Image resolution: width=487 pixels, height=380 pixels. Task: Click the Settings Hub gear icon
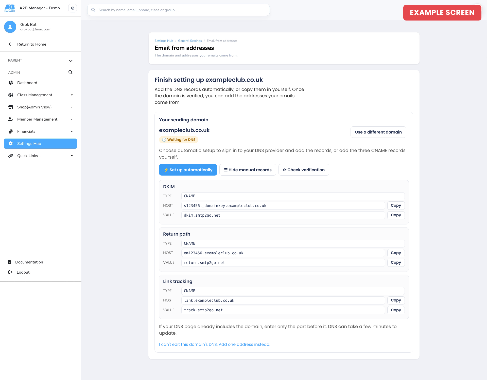click(x=11, y=144)
